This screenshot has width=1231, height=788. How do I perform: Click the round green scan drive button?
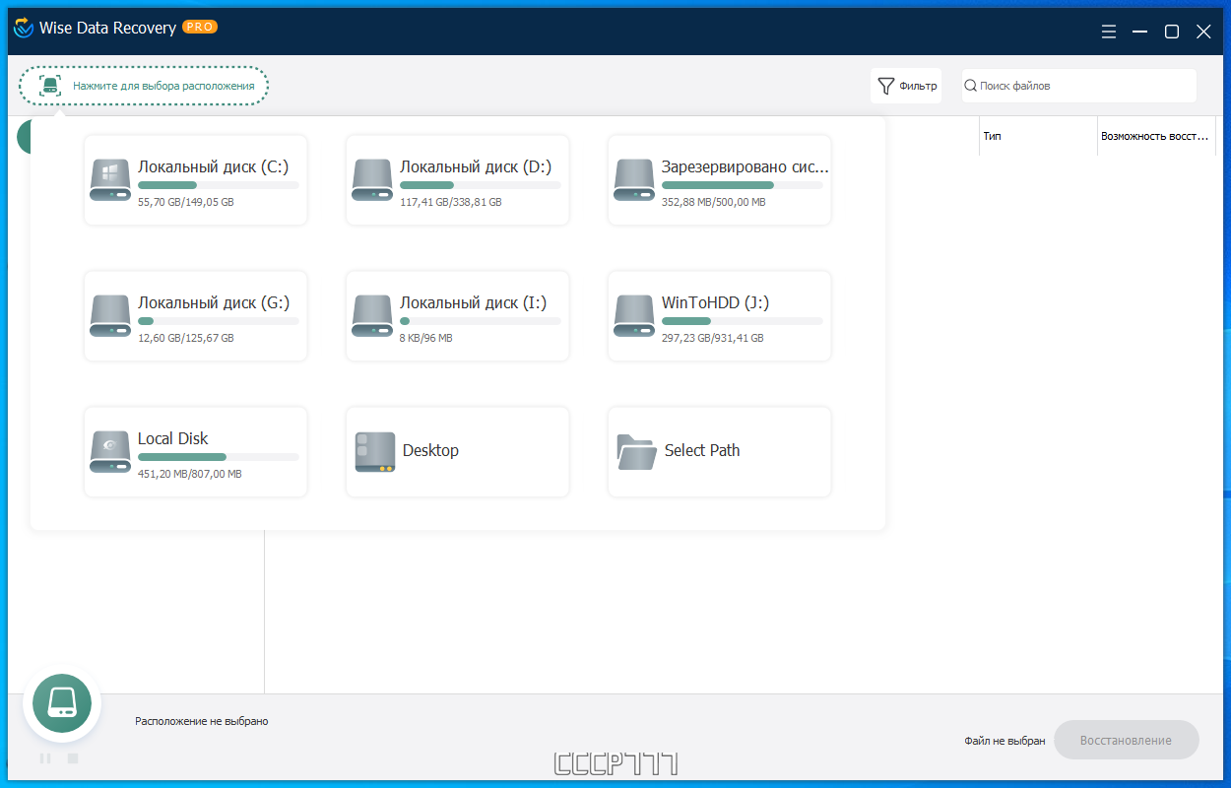(62, 703)
